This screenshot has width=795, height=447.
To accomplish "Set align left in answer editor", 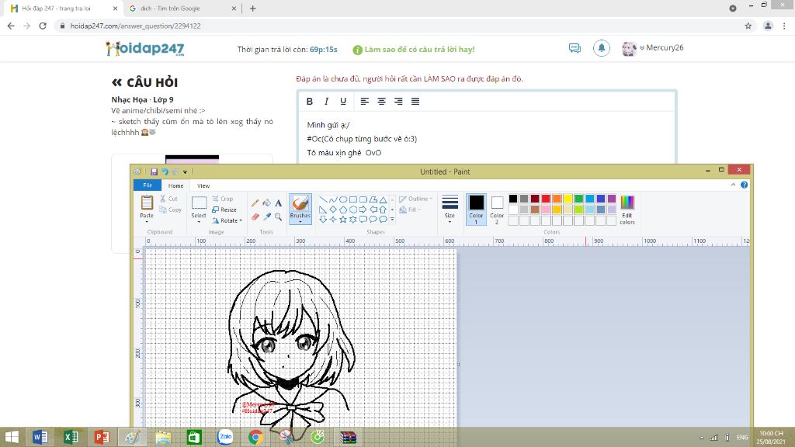I will (365, 102).
